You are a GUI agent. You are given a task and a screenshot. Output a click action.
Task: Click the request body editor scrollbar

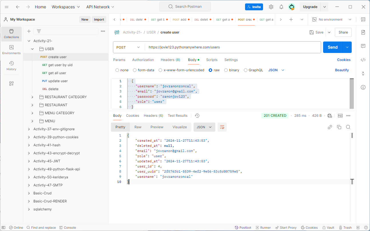(352, 93)
